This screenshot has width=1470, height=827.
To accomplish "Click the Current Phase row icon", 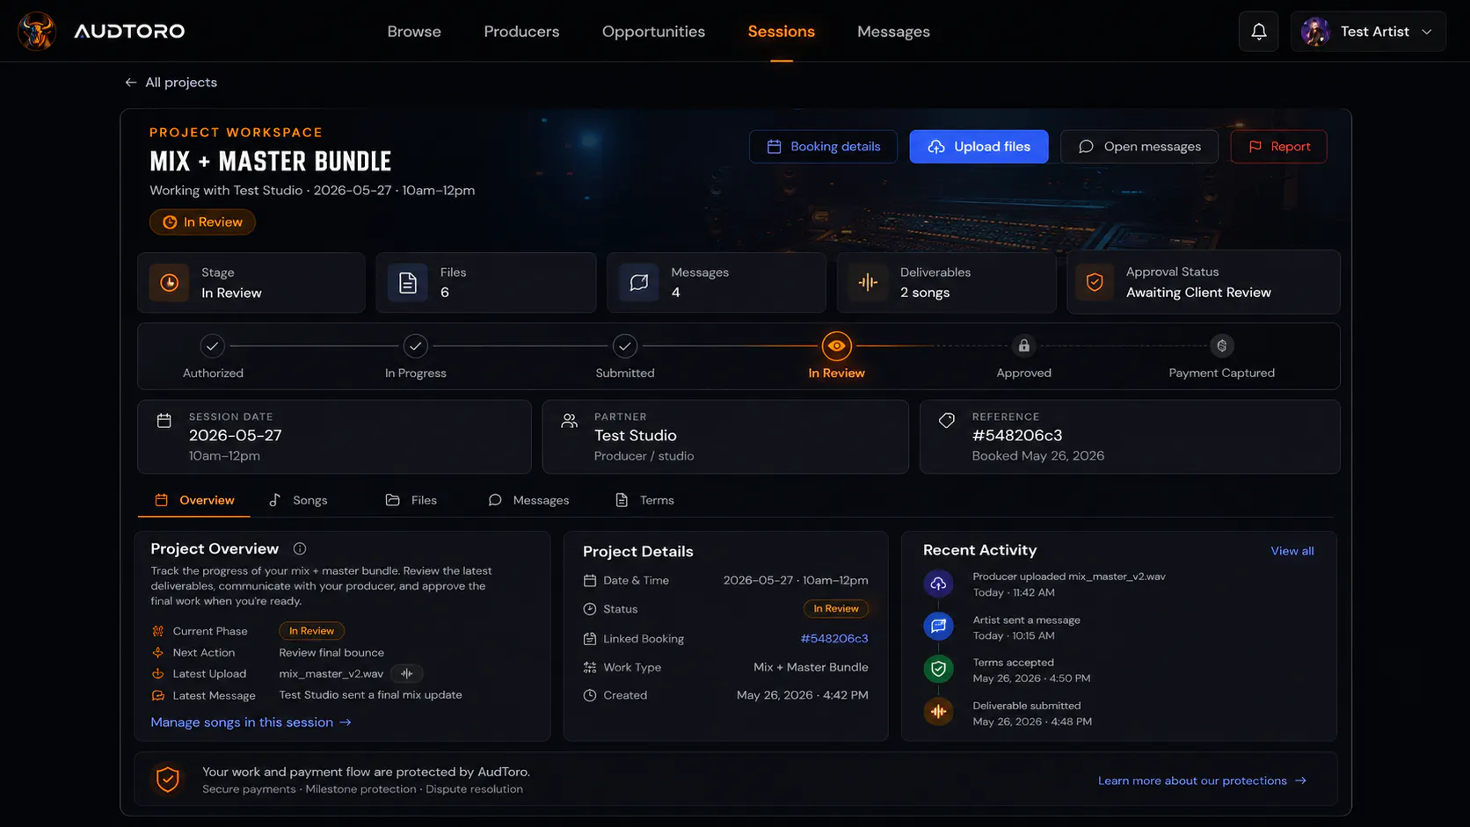I will click(x=158, y=631).
